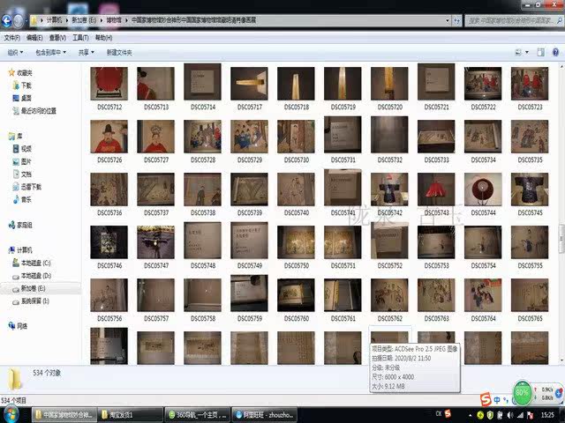Select thumbnail DSC05746

pyautogui.click(x=109, y=242)
